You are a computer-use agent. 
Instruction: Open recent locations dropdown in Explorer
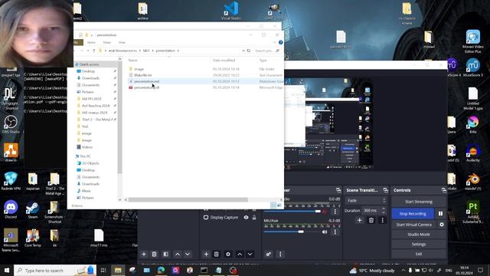pyautogui.click(x=88, y=51)
